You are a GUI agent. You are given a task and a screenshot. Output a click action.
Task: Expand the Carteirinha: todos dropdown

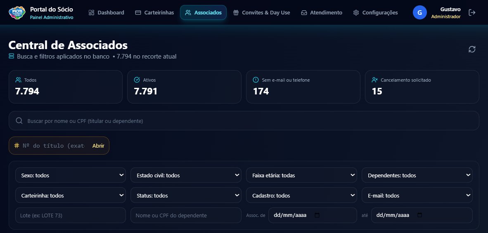coord(71,195)
